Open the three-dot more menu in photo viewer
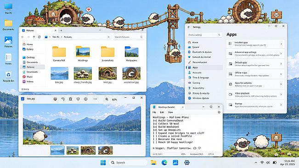This screenshot has width=299, height=168. point(95,99)
